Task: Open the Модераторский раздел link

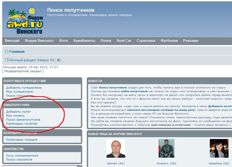Action: coord(23,71)
